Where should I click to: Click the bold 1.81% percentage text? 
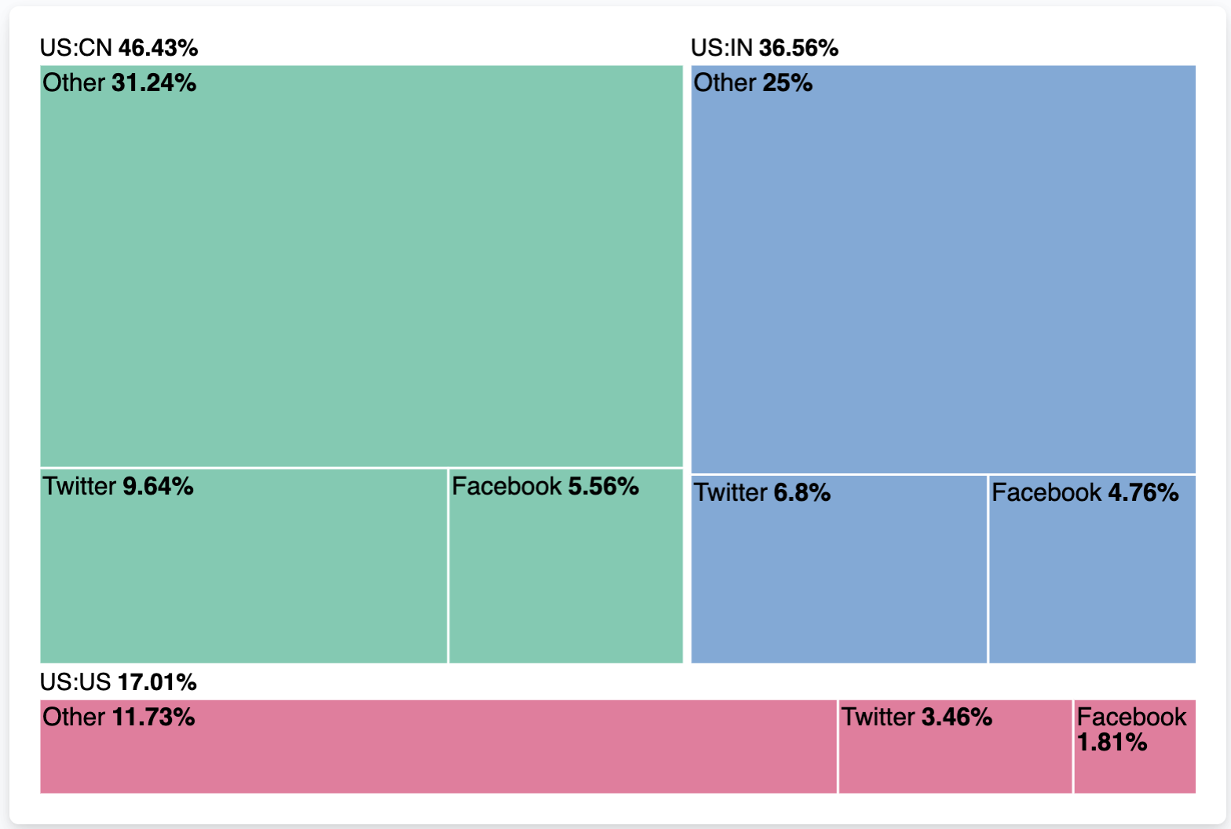click(1112, 742)
